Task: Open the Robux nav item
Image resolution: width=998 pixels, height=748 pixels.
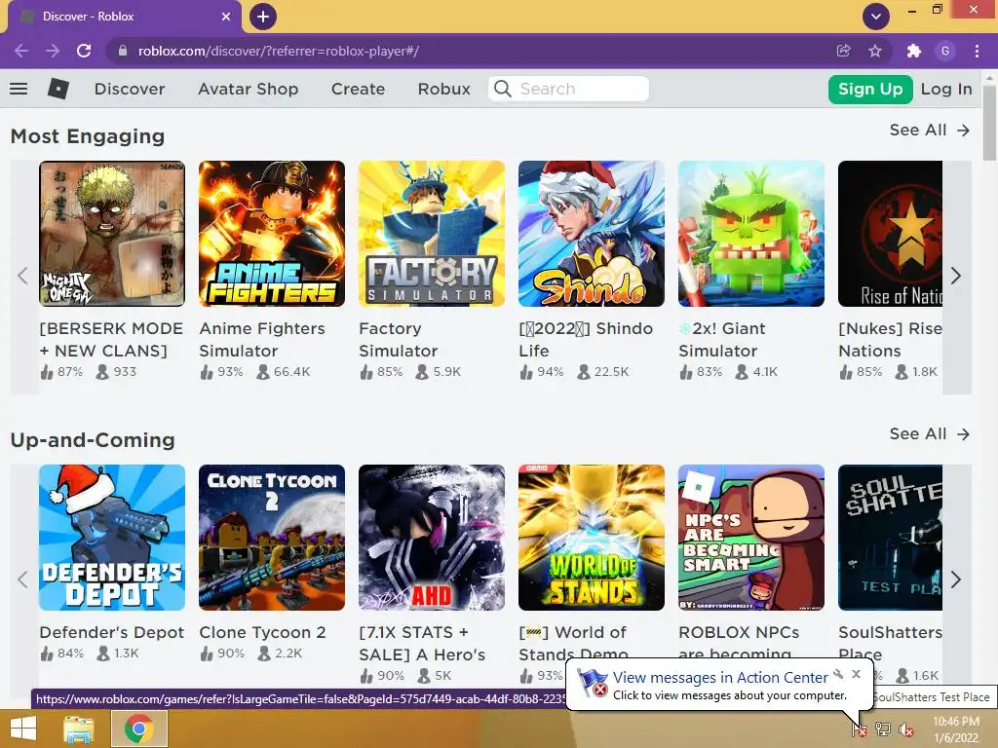Action: tap(444, 89)
